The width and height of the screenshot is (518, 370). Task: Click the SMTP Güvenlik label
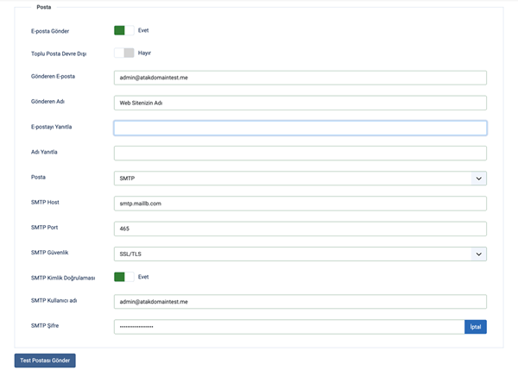[49, 253]
